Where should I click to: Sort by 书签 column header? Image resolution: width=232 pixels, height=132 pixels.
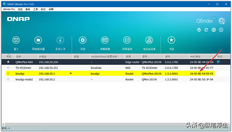[9, 56]
